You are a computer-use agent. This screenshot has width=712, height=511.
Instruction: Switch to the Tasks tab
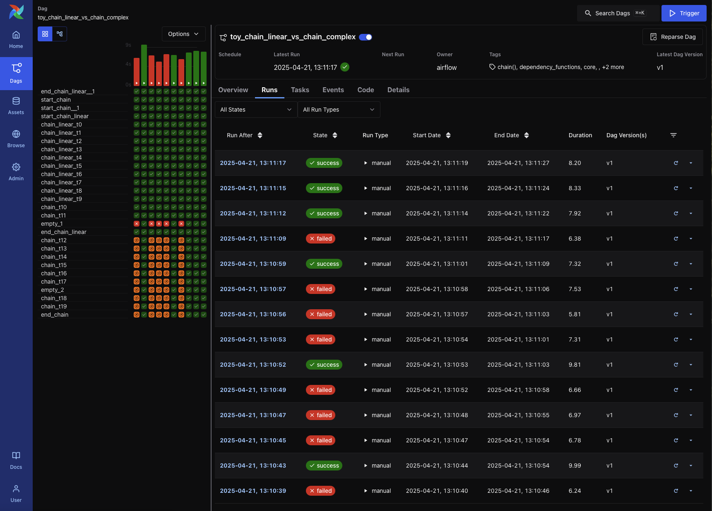click(300, 90)
